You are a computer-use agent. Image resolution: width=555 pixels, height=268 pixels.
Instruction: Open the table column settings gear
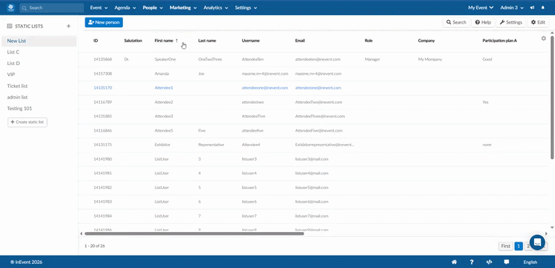(544, 39)
